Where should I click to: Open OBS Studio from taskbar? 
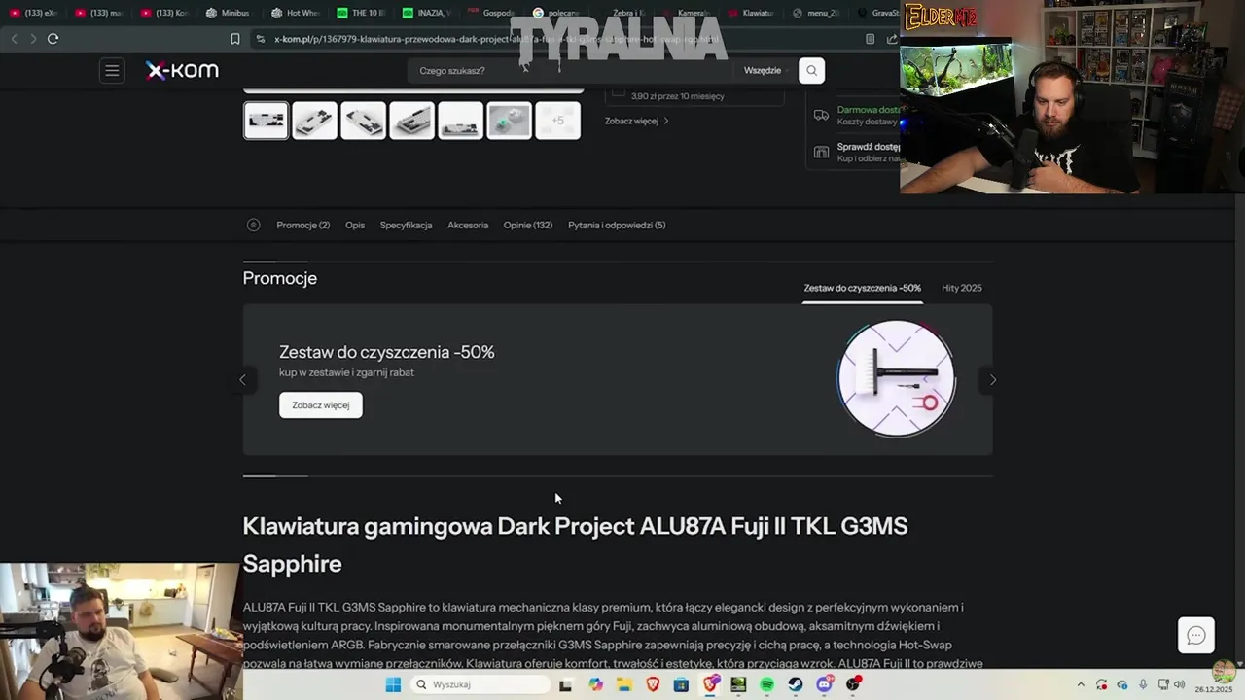(x=853, y=684)
